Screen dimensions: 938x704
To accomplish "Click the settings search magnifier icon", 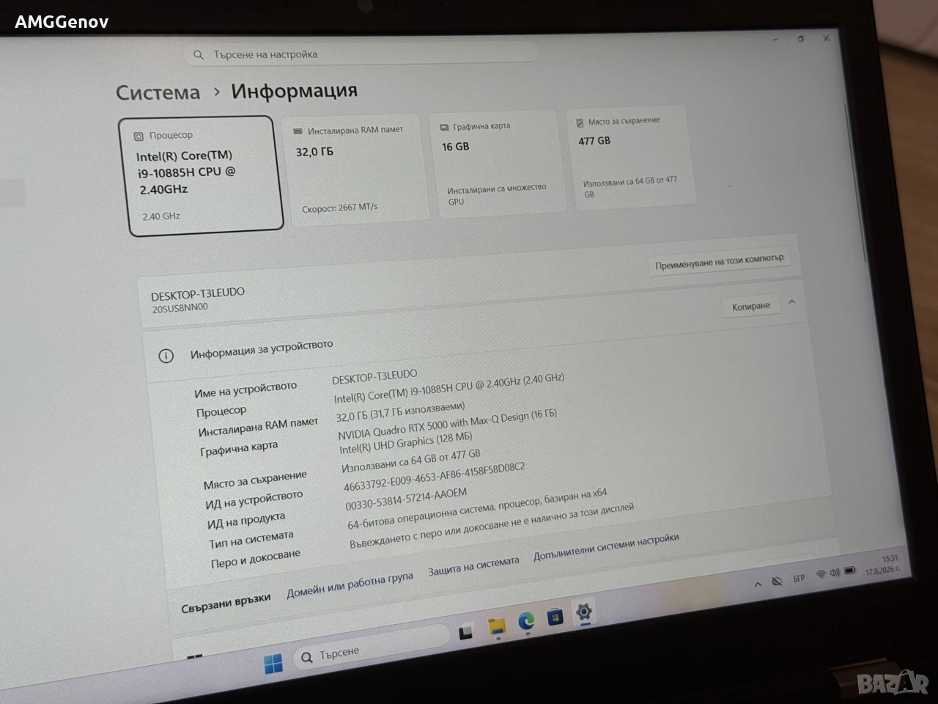I will coord(198,55).
